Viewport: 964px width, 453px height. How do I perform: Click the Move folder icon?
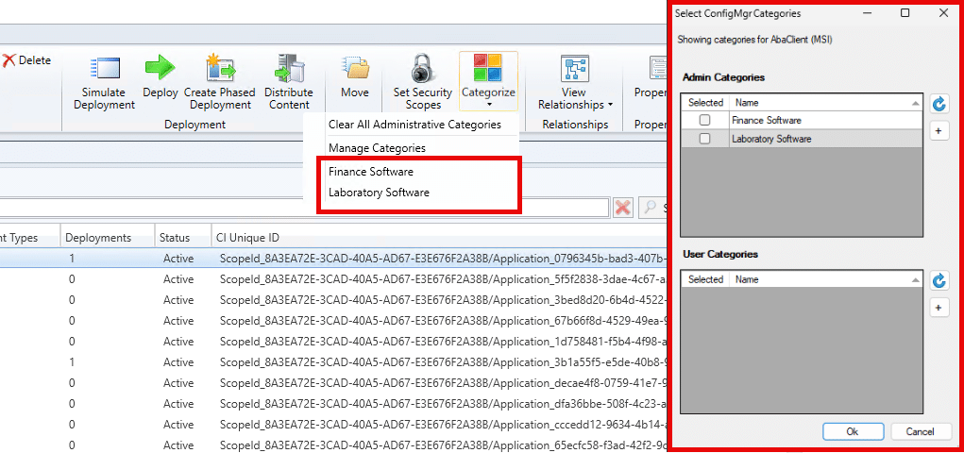pyautogui.click(x=355, y=69)
